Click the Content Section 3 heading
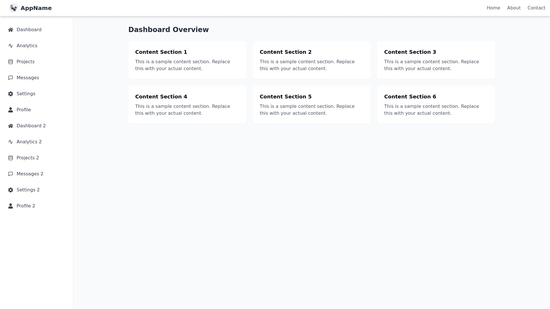The image size is (550, 309). tap(410, 52)
